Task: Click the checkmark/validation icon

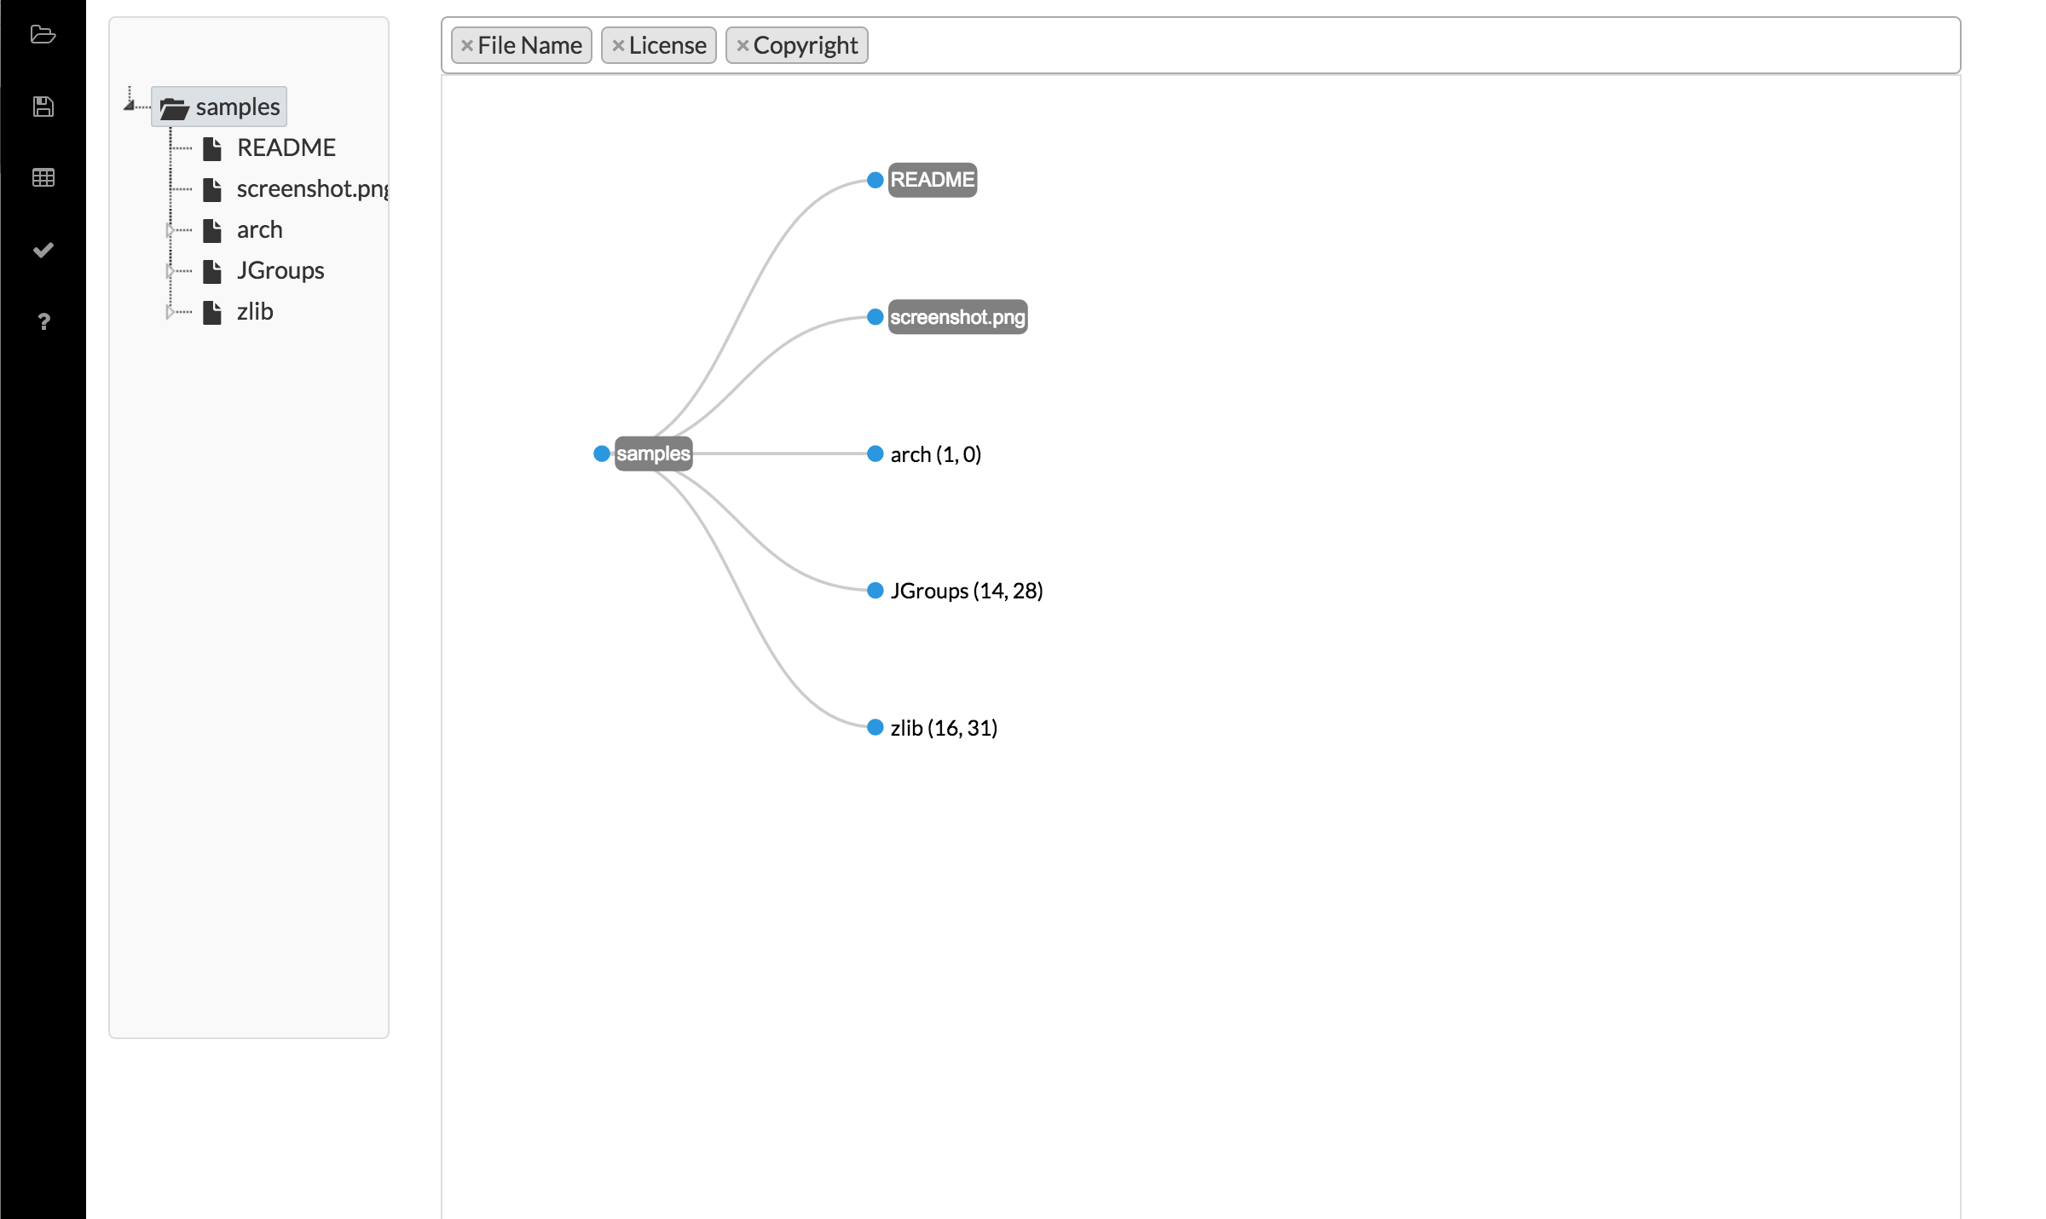Action: (x=43, y=250)
